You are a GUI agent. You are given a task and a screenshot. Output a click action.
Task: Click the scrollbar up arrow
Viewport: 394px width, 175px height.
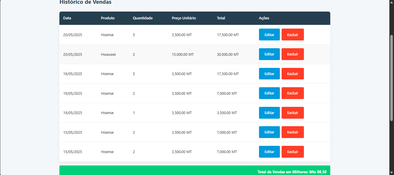pos(392,2)
